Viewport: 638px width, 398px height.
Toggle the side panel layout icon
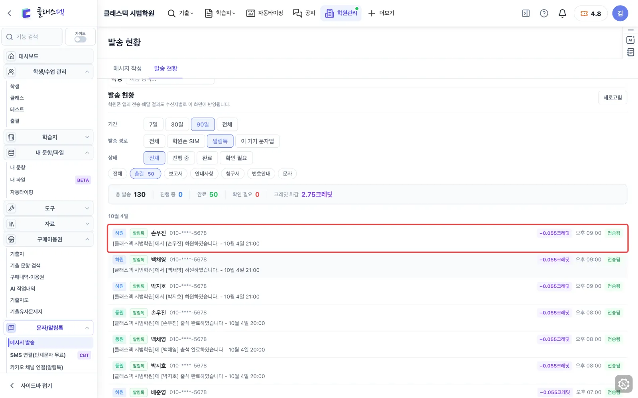point(526,13)
